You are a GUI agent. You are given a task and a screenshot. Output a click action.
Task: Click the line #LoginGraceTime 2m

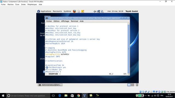55,65
